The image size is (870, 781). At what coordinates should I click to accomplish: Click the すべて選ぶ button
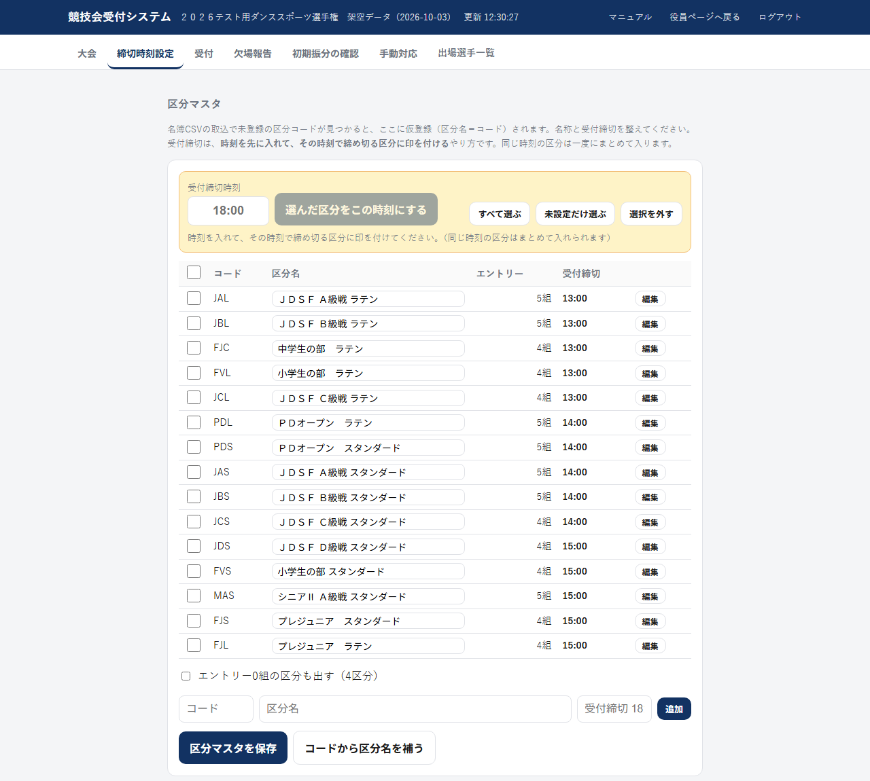click(x=500, y=214)
